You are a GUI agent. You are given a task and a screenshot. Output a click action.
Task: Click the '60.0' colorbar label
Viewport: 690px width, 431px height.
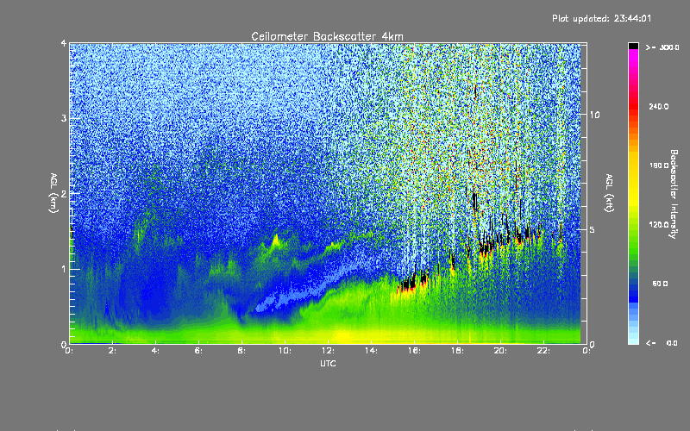660,284
